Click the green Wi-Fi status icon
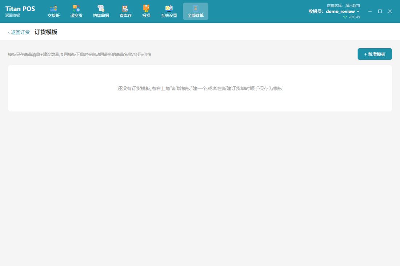This screenshot has height=266, width=400. (x=345, y=17)
